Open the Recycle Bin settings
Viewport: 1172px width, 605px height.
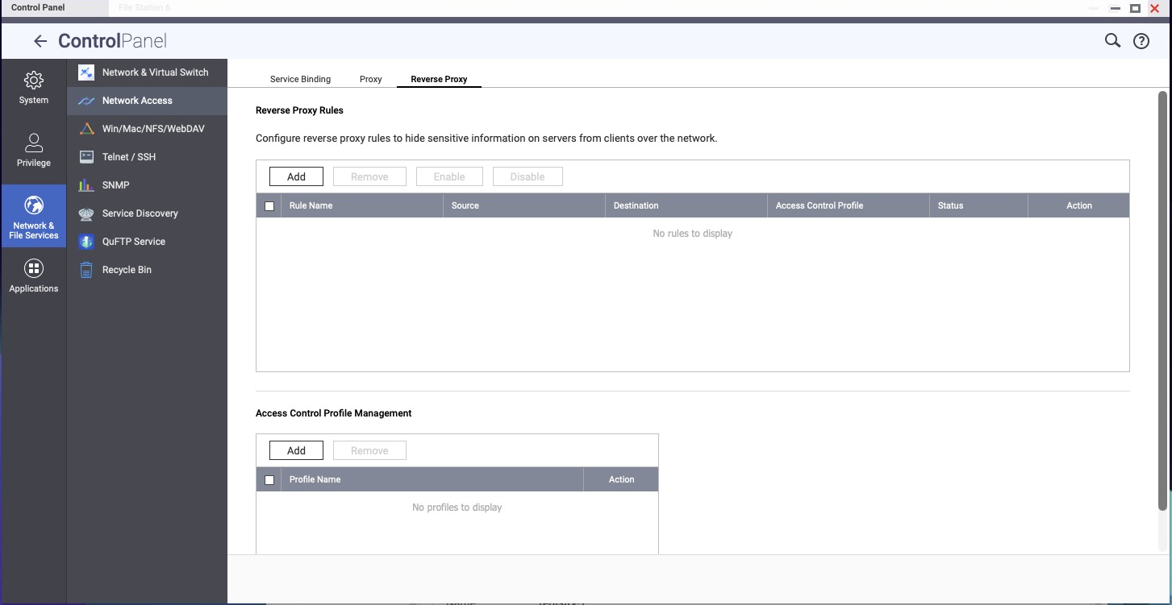127,270
